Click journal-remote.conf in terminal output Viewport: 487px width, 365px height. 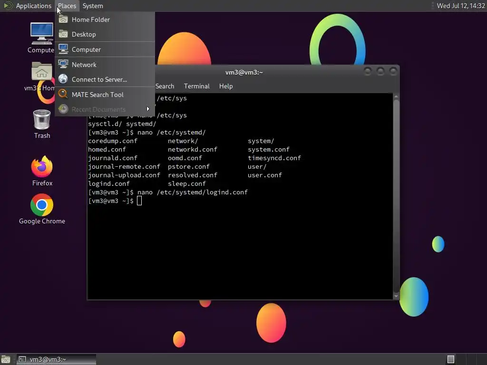click(124, 167)
